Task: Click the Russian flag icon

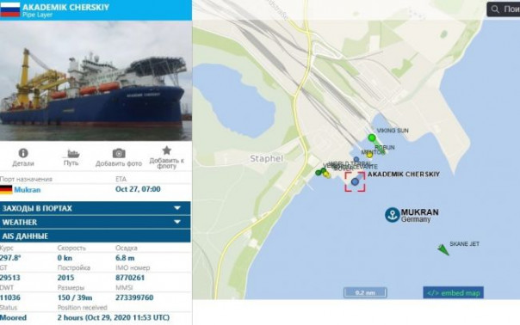Action: [x=10, y=9]
